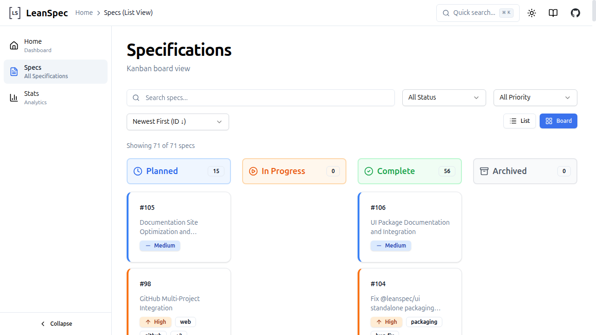Click the LeanSpec logo icon
The image size is (596, 335).
pos(14,13)
